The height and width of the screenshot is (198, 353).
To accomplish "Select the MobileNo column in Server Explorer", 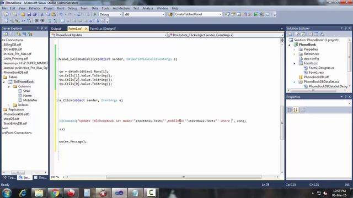I will pyautogui.click(x=30, y=100).
